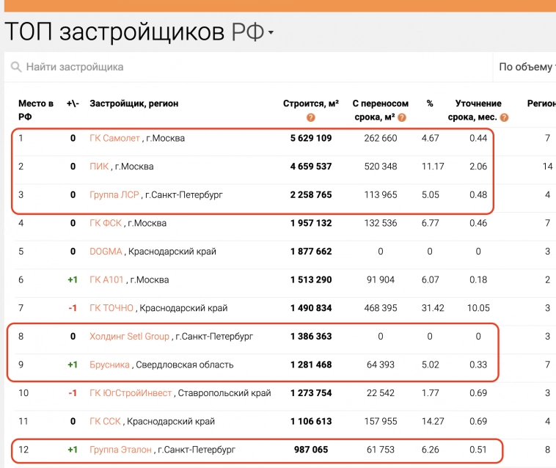Open Брусника developer link
This screenshot has width=556, height=468.
pos(109,365)
